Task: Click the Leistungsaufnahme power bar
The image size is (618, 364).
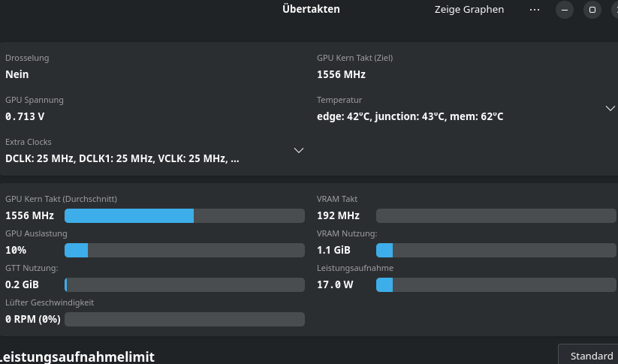Action: 496,284
